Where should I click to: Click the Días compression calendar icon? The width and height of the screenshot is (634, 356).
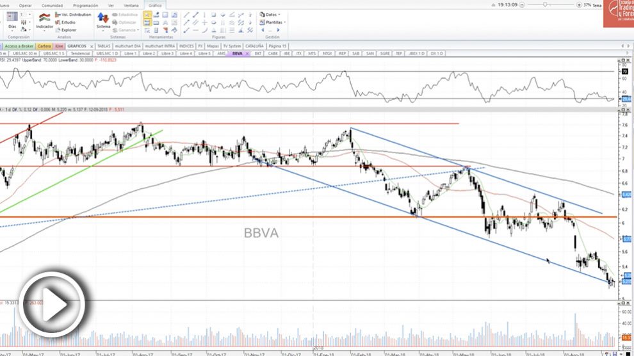click(12, 17)
